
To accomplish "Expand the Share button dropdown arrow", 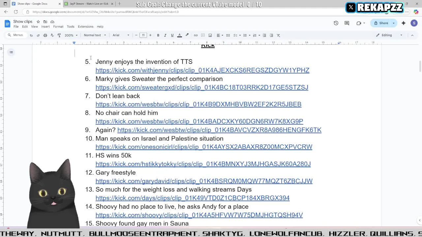I will [394, 23].
